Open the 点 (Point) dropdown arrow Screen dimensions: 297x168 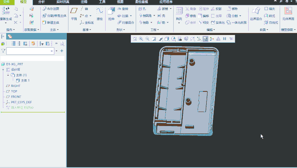(x=90, y=16)
